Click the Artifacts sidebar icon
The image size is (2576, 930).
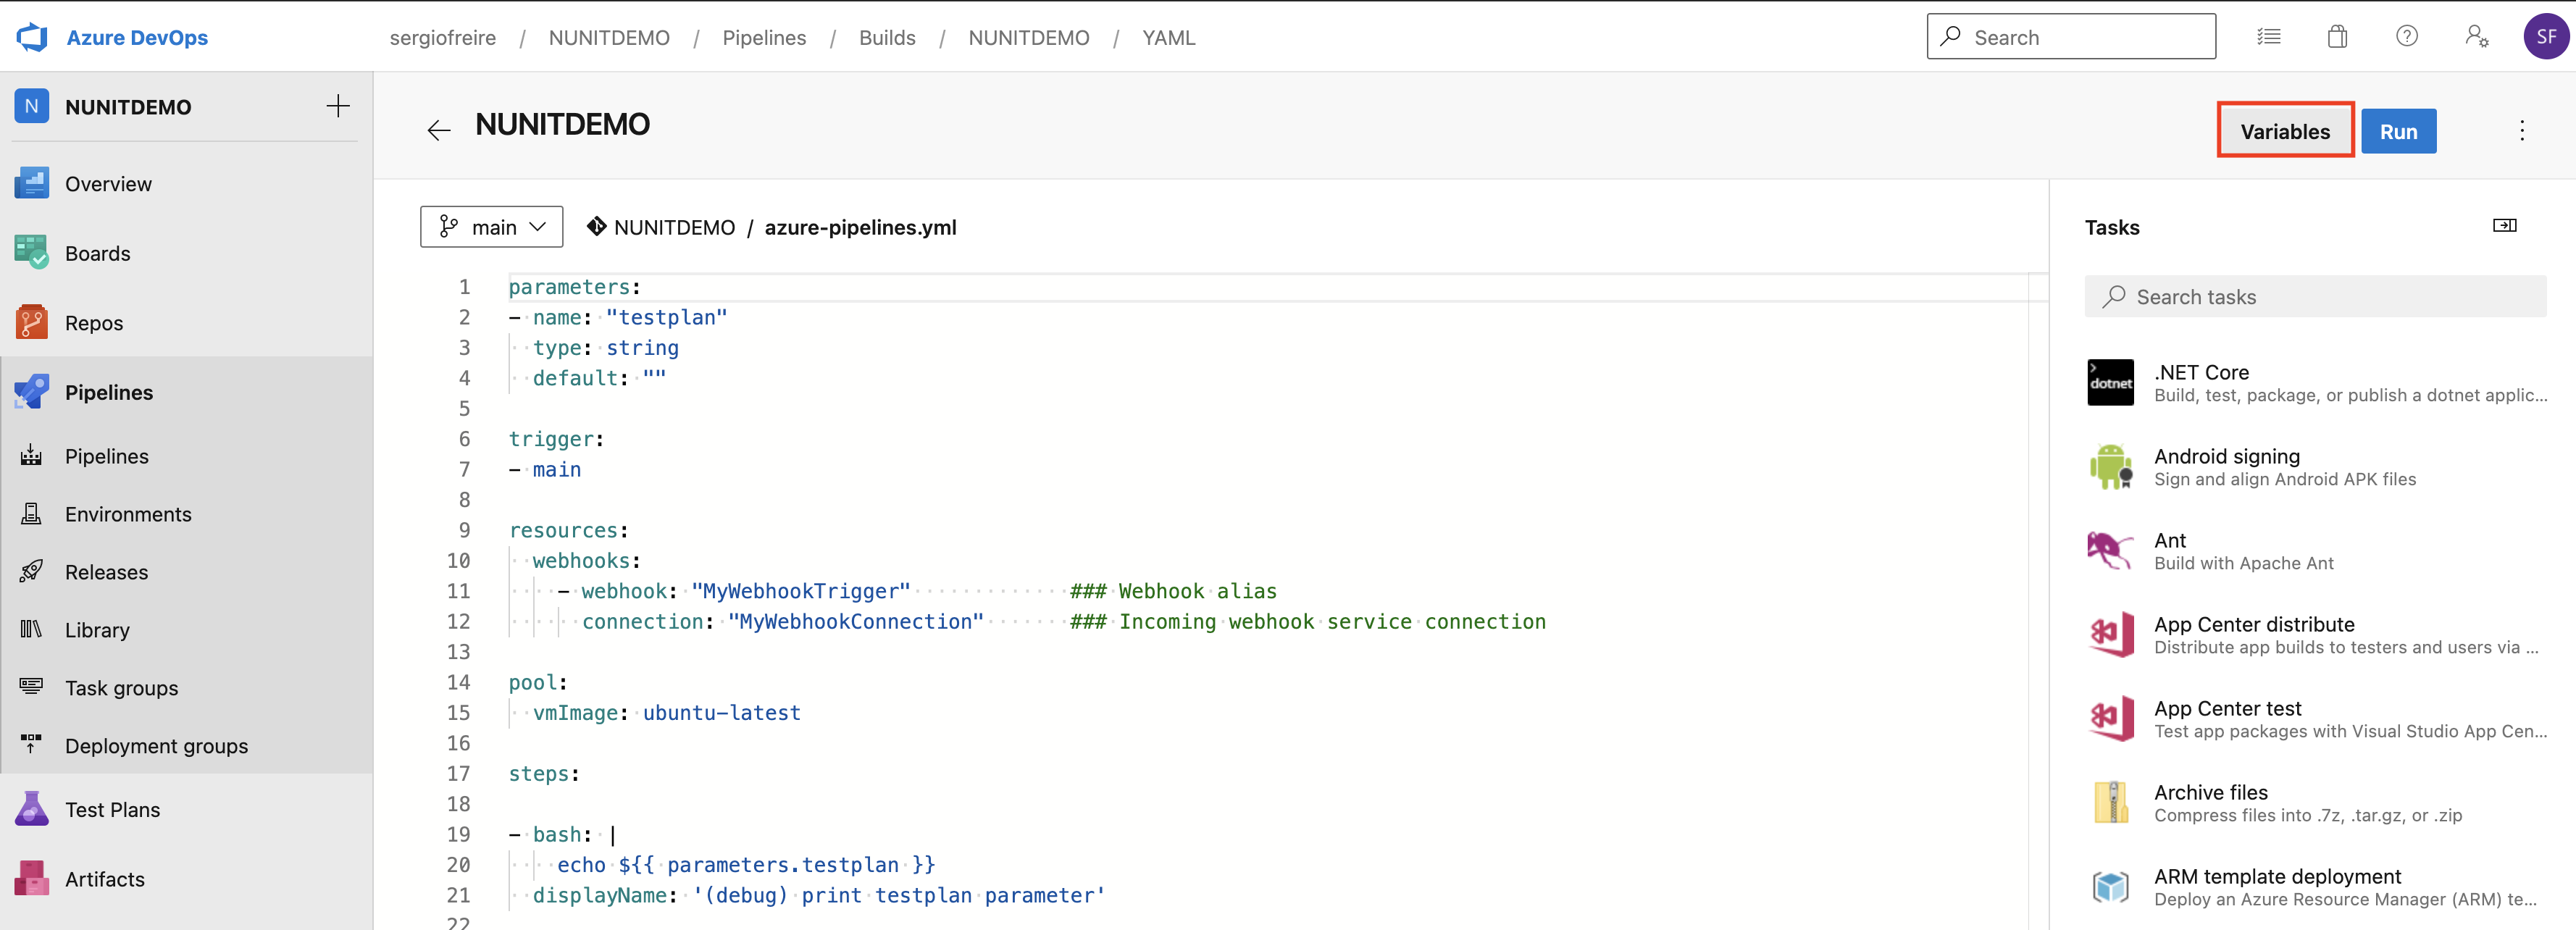32,878
